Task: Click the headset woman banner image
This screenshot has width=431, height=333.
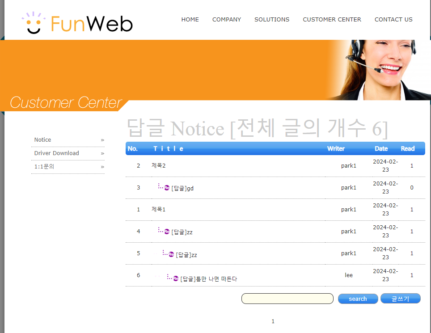Action: point(379,70)
